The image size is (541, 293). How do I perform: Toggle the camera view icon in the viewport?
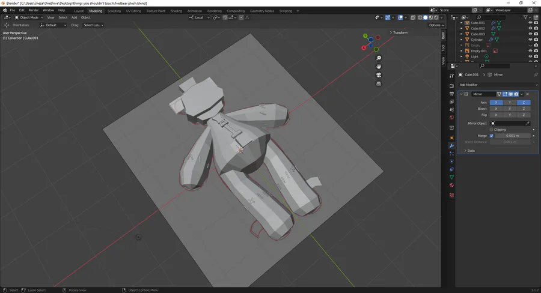click(379, 75)
